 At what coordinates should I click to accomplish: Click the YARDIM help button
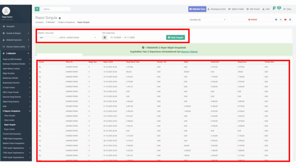tap(253, 20)
